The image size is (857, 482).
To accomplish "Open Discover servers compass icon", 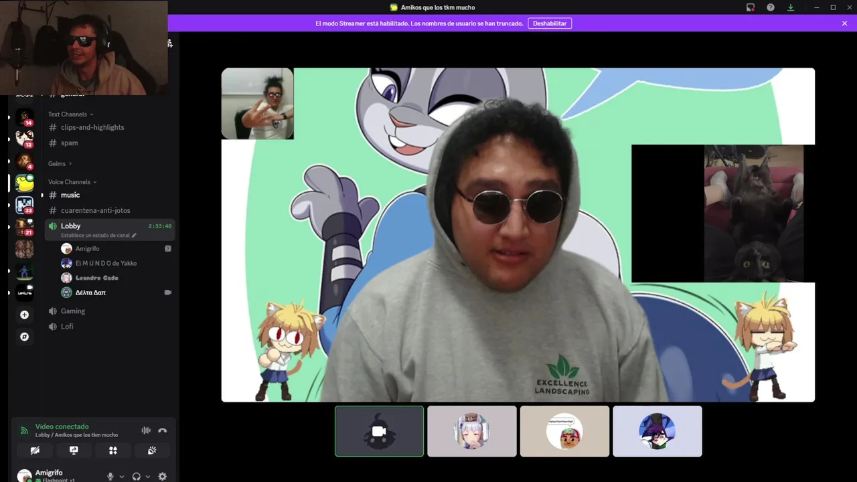I will (x=24, y=337).
